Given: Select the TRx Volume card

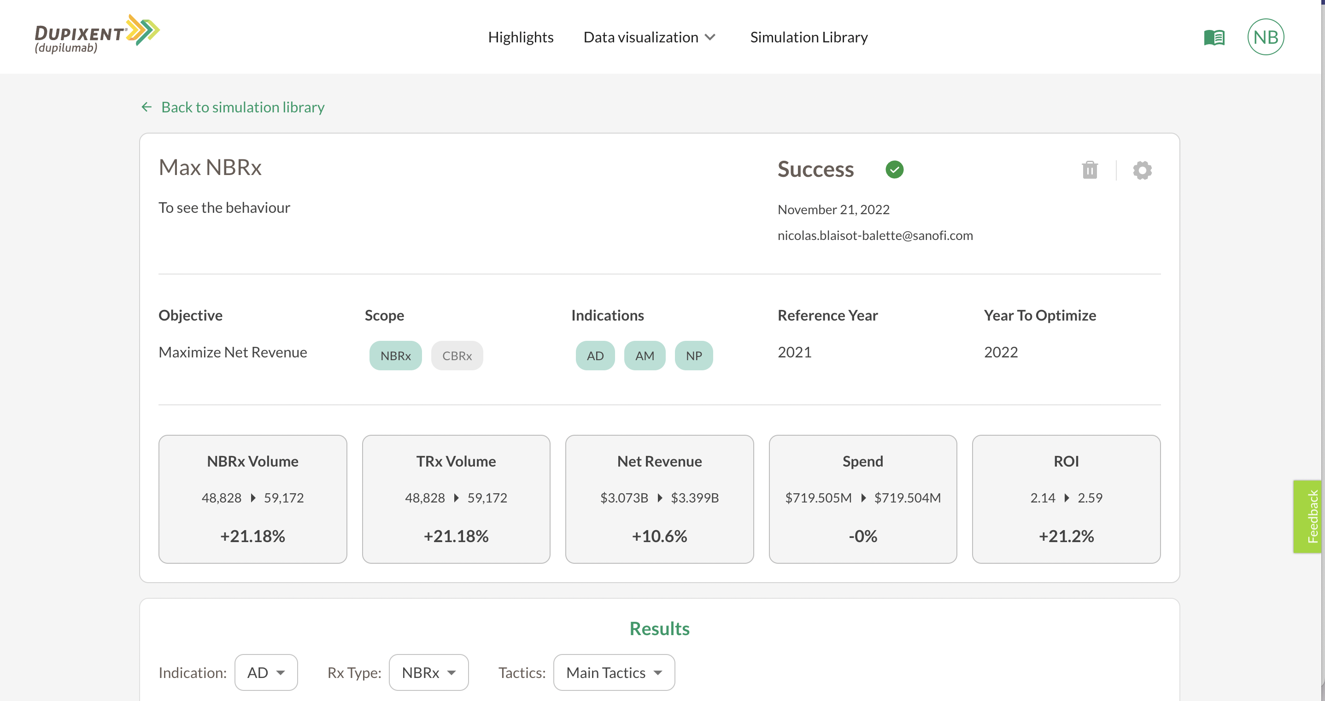Looking at the screenshot, I should 456,499.
